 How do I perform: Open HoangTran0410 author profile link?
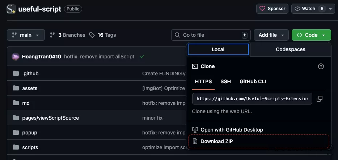[41, 57]
